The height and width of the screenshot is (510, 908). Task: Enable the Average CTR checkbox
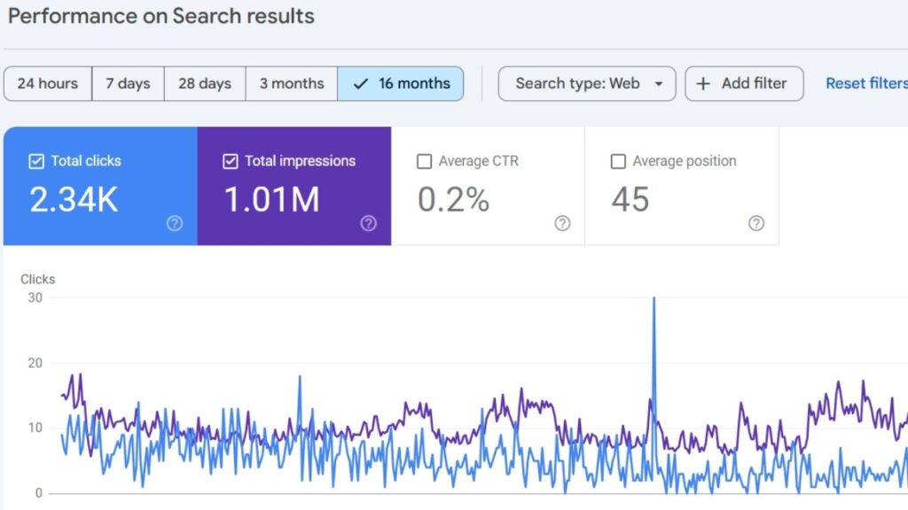[x=424, y=161]
